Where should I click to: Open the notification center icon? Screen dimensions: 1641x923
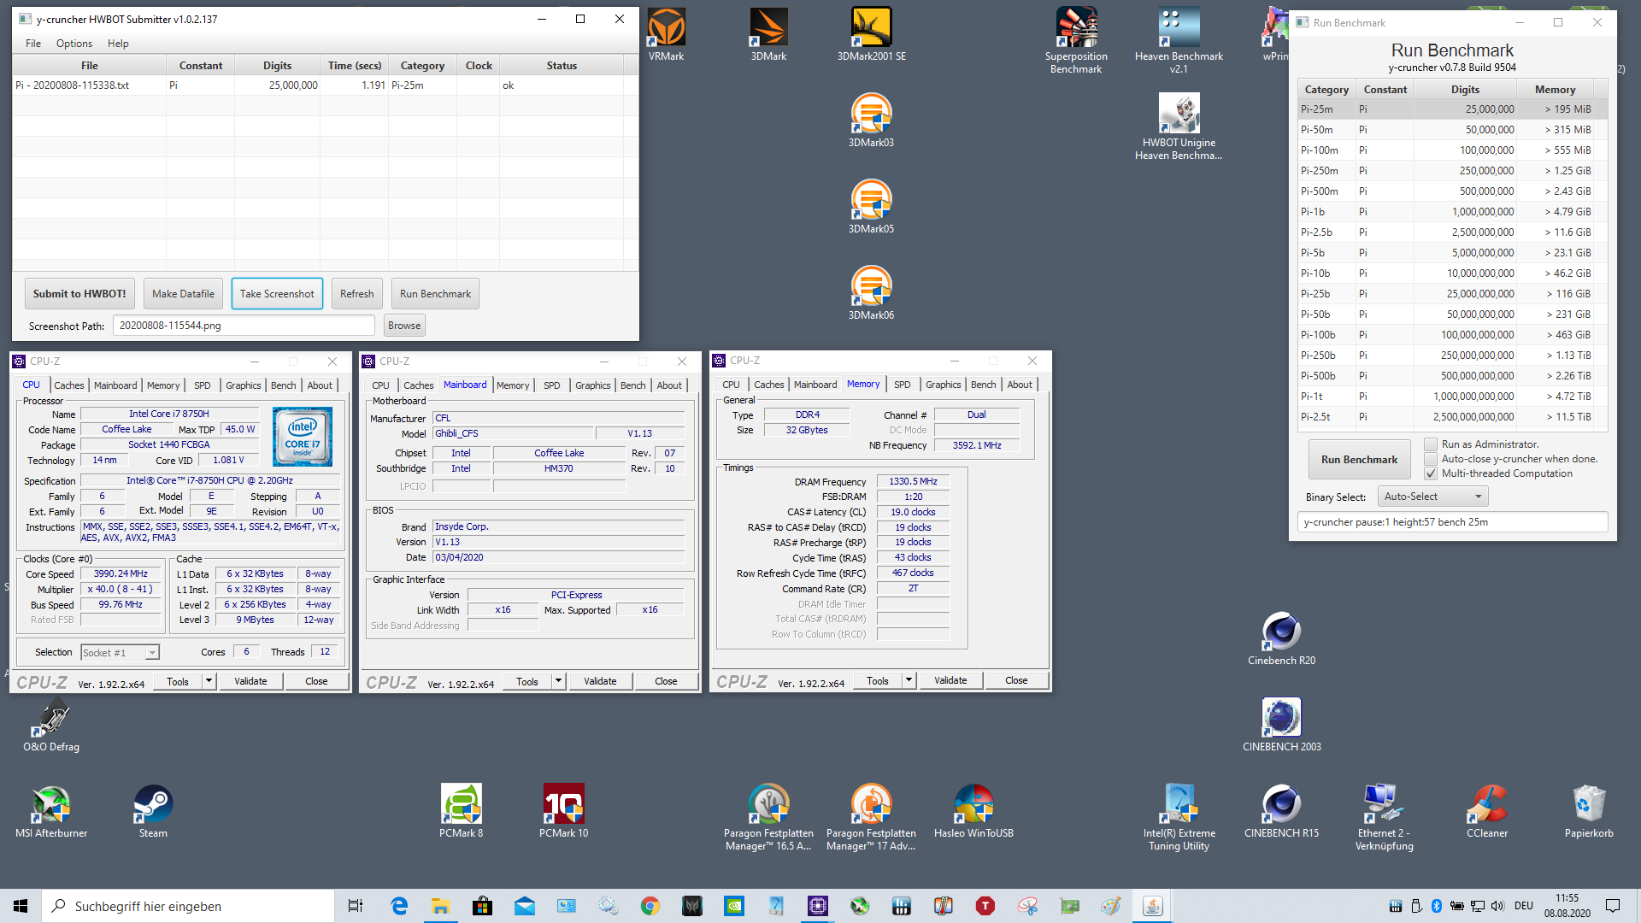pos(1613,906)
